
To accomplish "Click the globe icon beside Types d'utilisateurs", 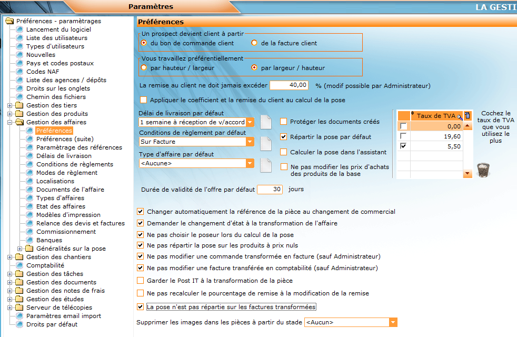I will (x=20, y=46).
